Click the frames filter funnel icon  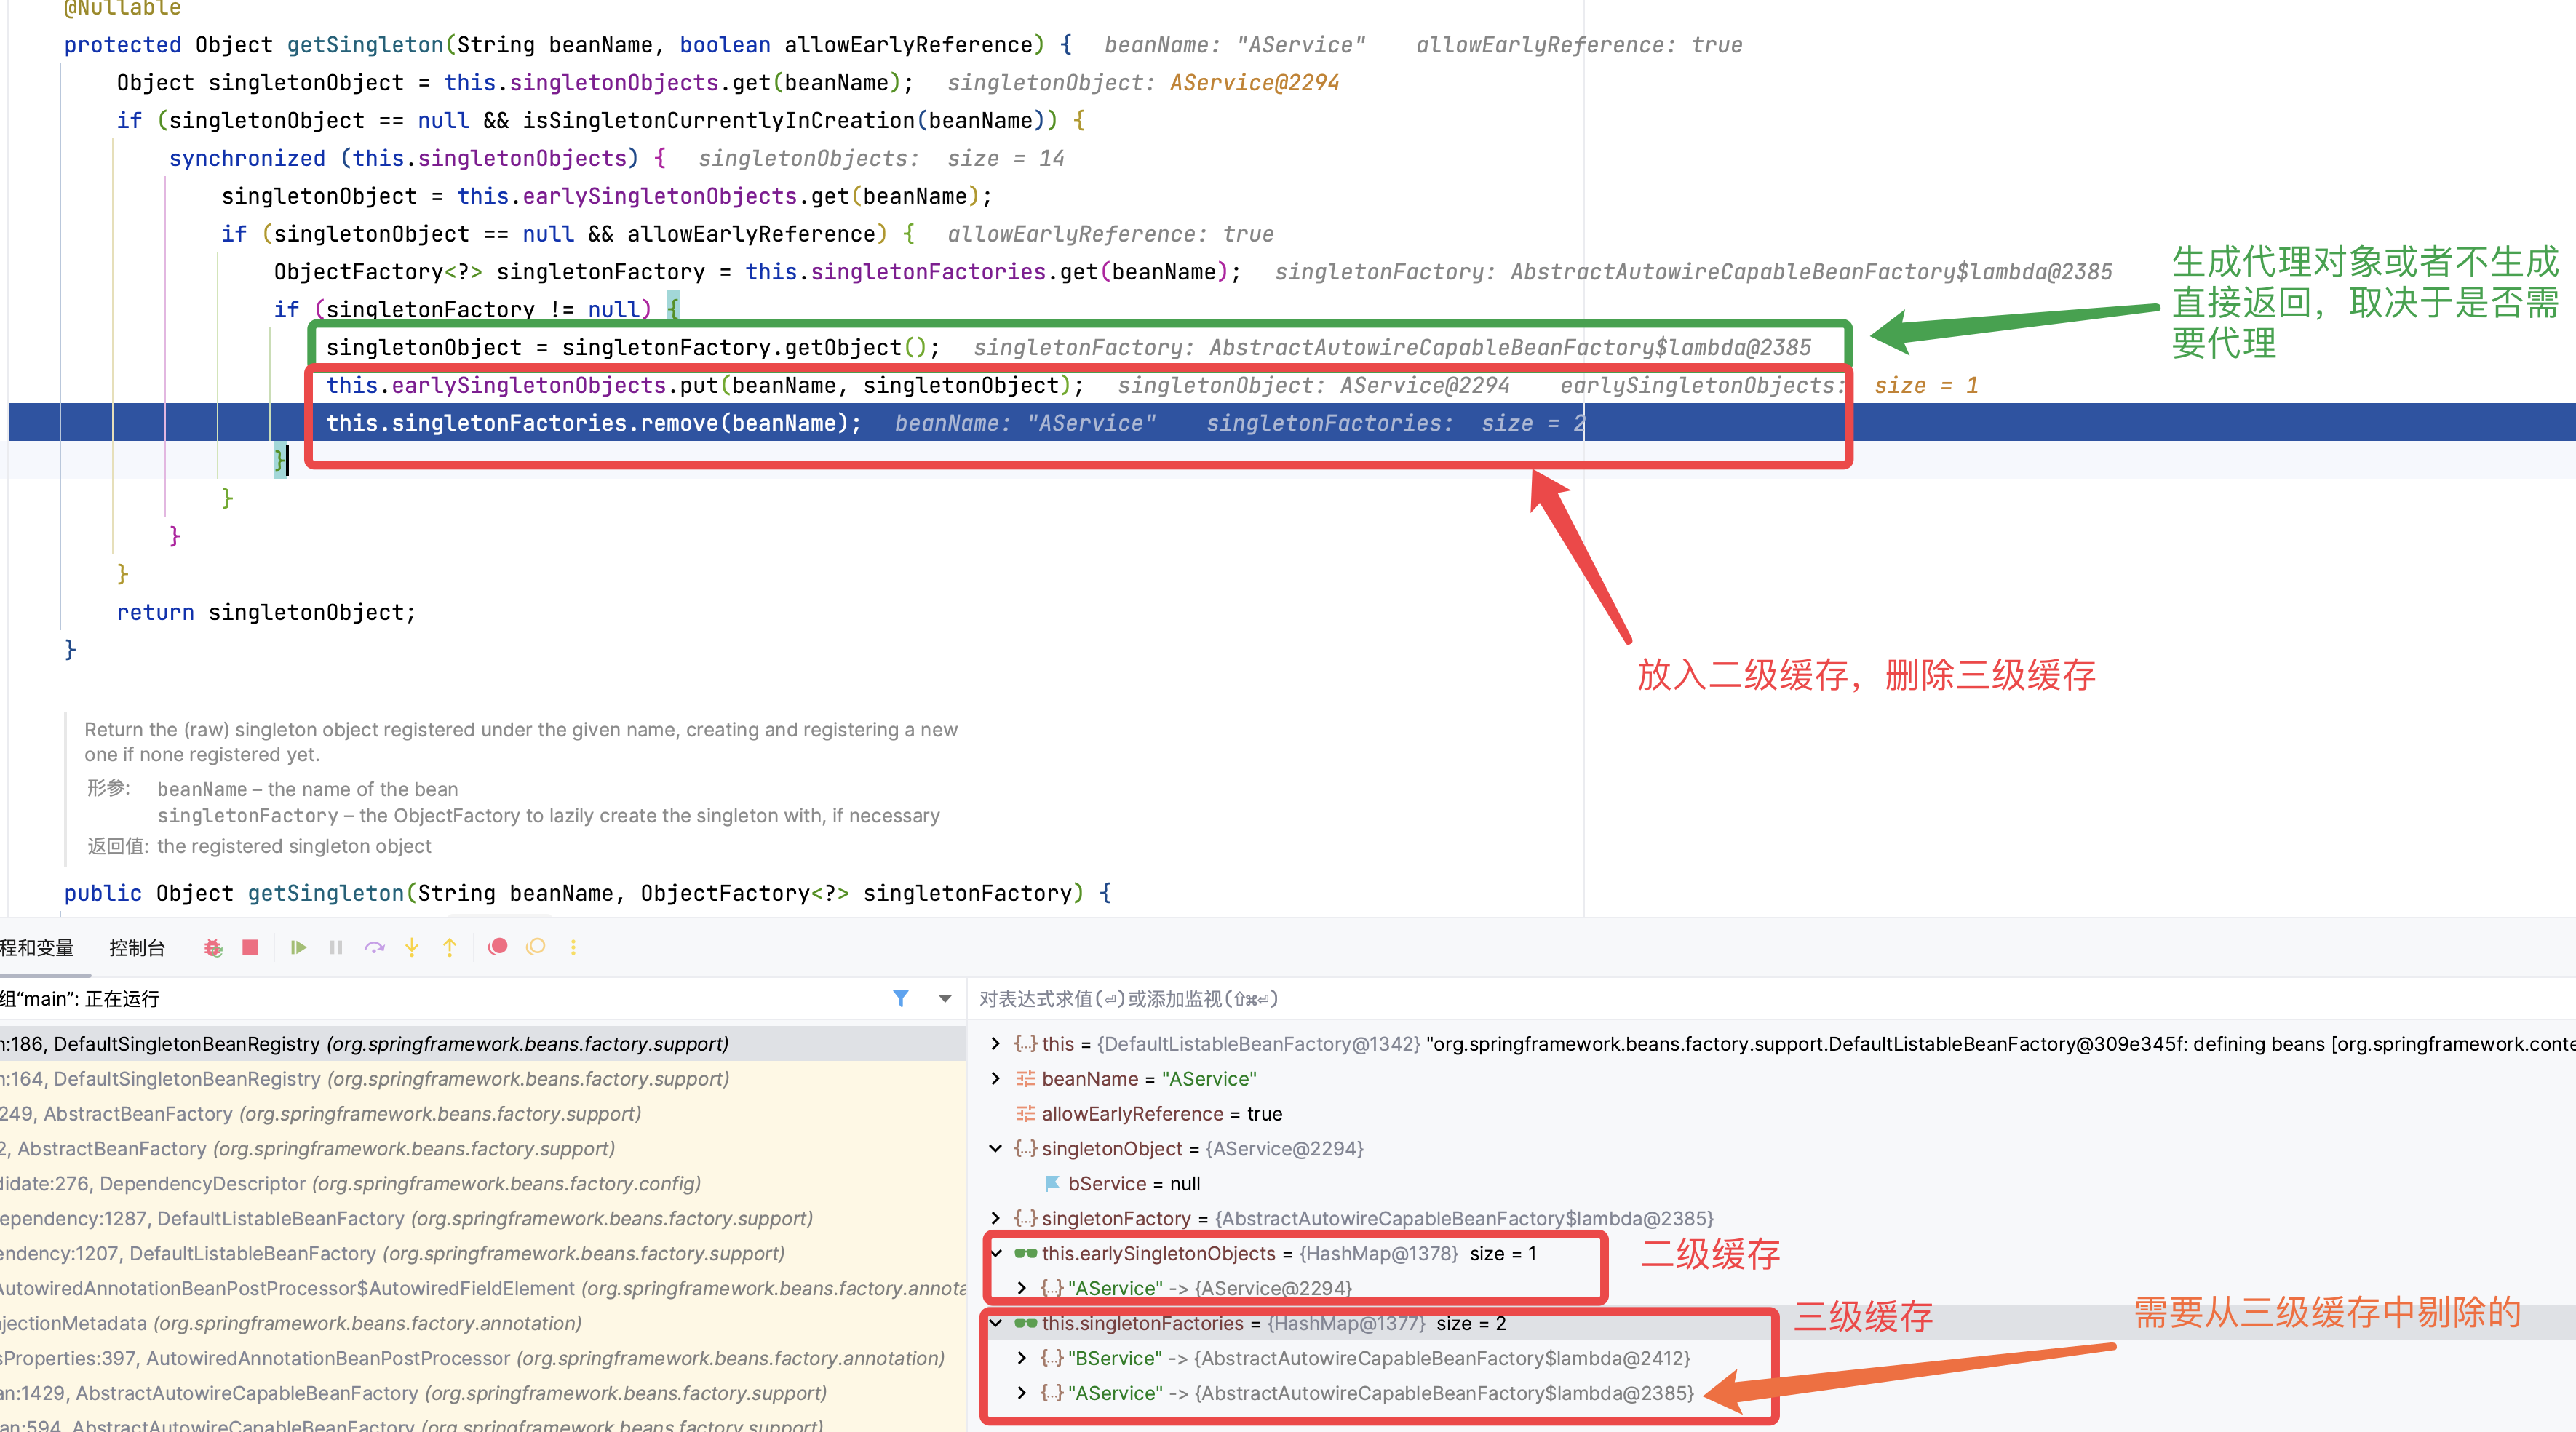click(900, 998)
